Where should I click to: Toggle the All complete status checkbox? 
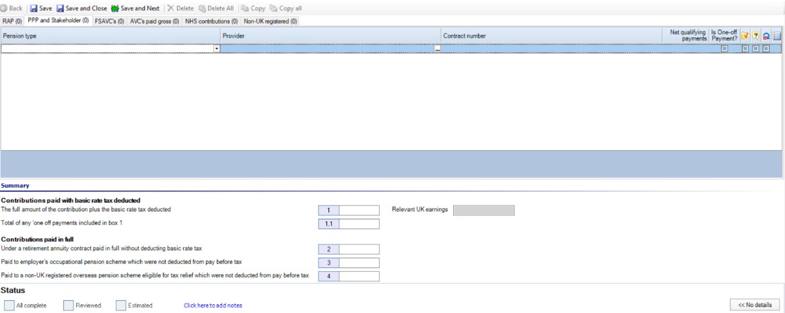click(9, 306)
